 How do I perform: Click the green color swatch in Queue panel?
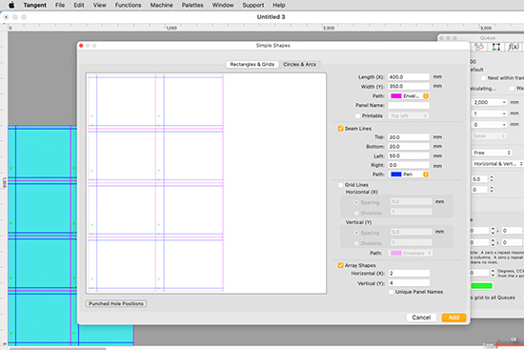tap(481, 286)
